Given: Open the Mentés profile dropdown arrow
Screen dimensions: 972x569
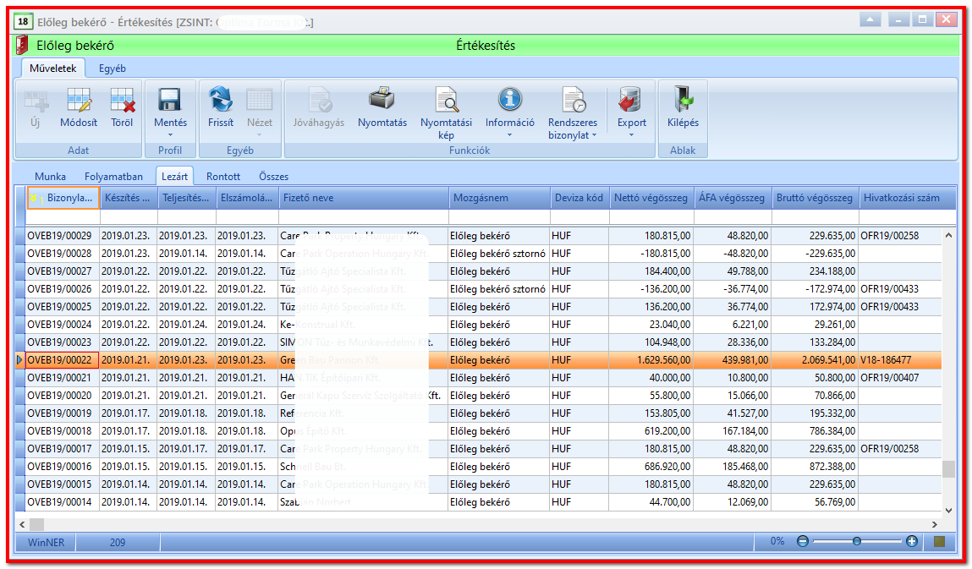Looking at the screenshot, I should tap(170, 135).
